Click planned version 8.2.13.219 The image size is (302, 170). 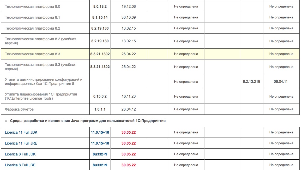(x=252, y=81)
